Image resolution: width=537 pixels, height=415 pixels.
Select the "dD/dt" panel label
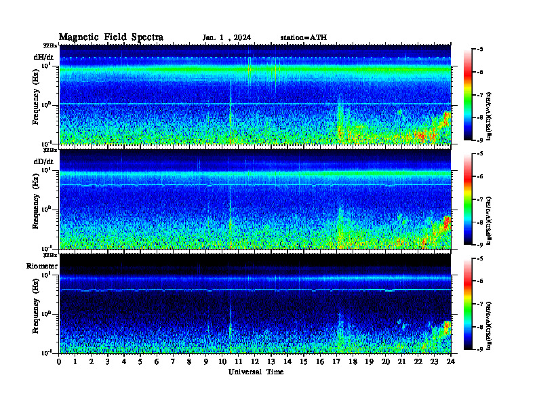(43, 161)
